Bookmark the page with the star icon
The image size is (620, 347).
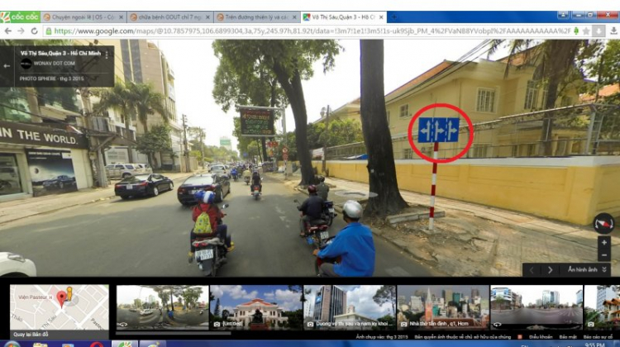pyautogui.click(x=586, y=31)
